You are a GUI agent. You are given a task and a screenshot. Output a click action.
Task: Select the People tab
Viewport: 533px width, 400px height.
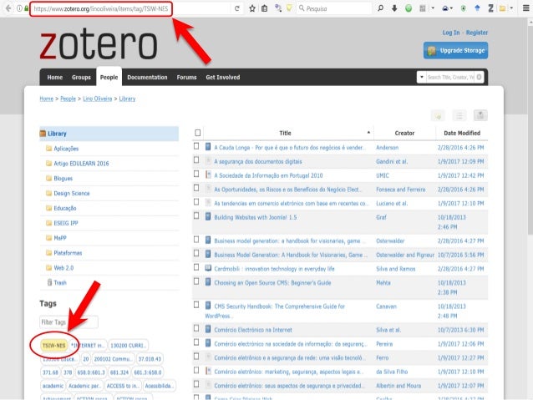coord(109,77)
